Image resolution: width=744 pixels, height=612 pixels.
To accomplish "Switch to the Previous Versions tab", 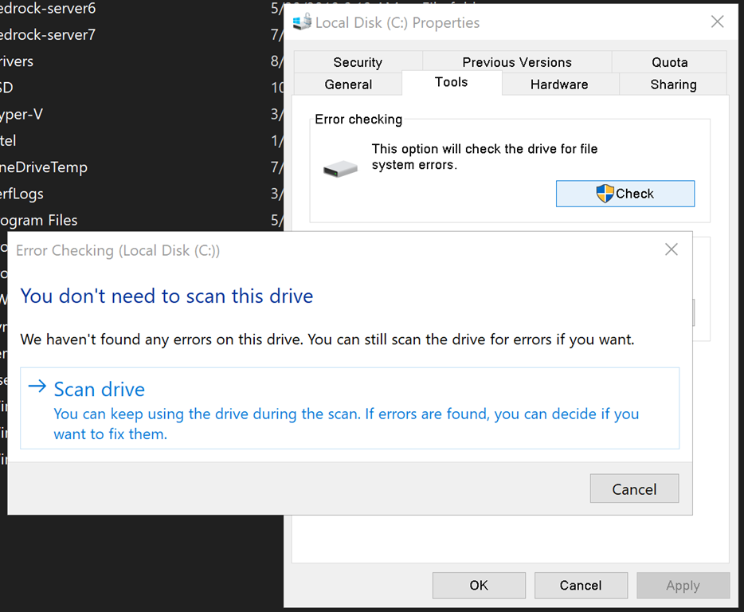I will tap(517, 62).
